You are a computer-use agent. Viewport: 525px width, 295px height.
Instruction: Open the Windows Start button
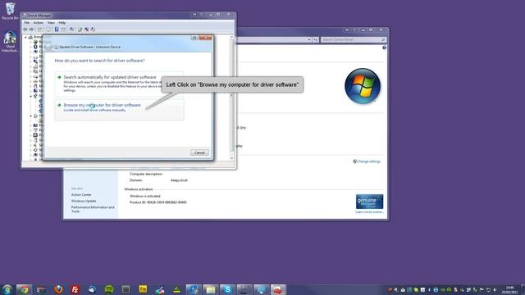[7, 289]
